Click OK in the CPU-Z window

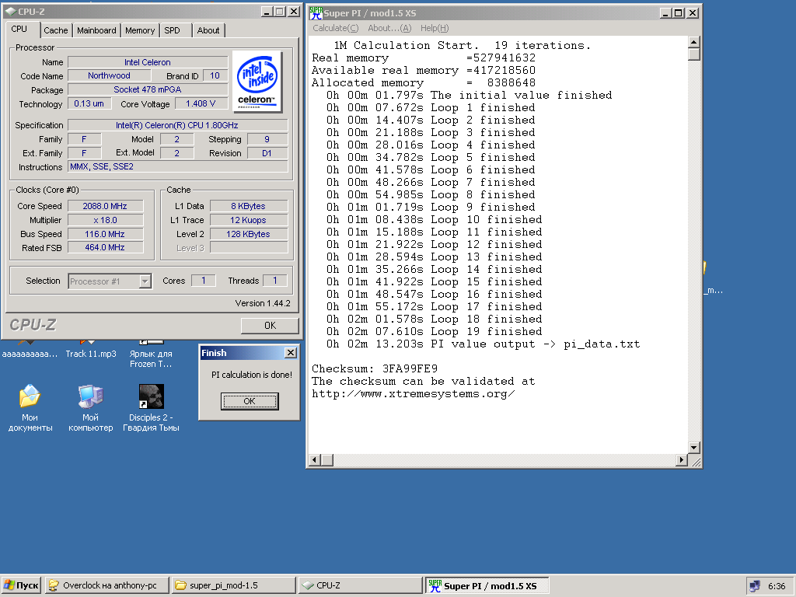pyautogui.click(x=270, y=326)
